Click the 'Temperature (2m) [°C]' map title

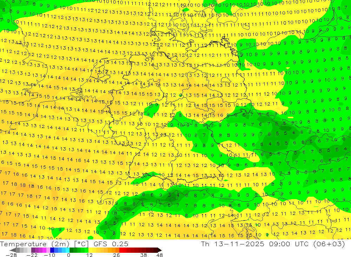click(x=44, y=244)
